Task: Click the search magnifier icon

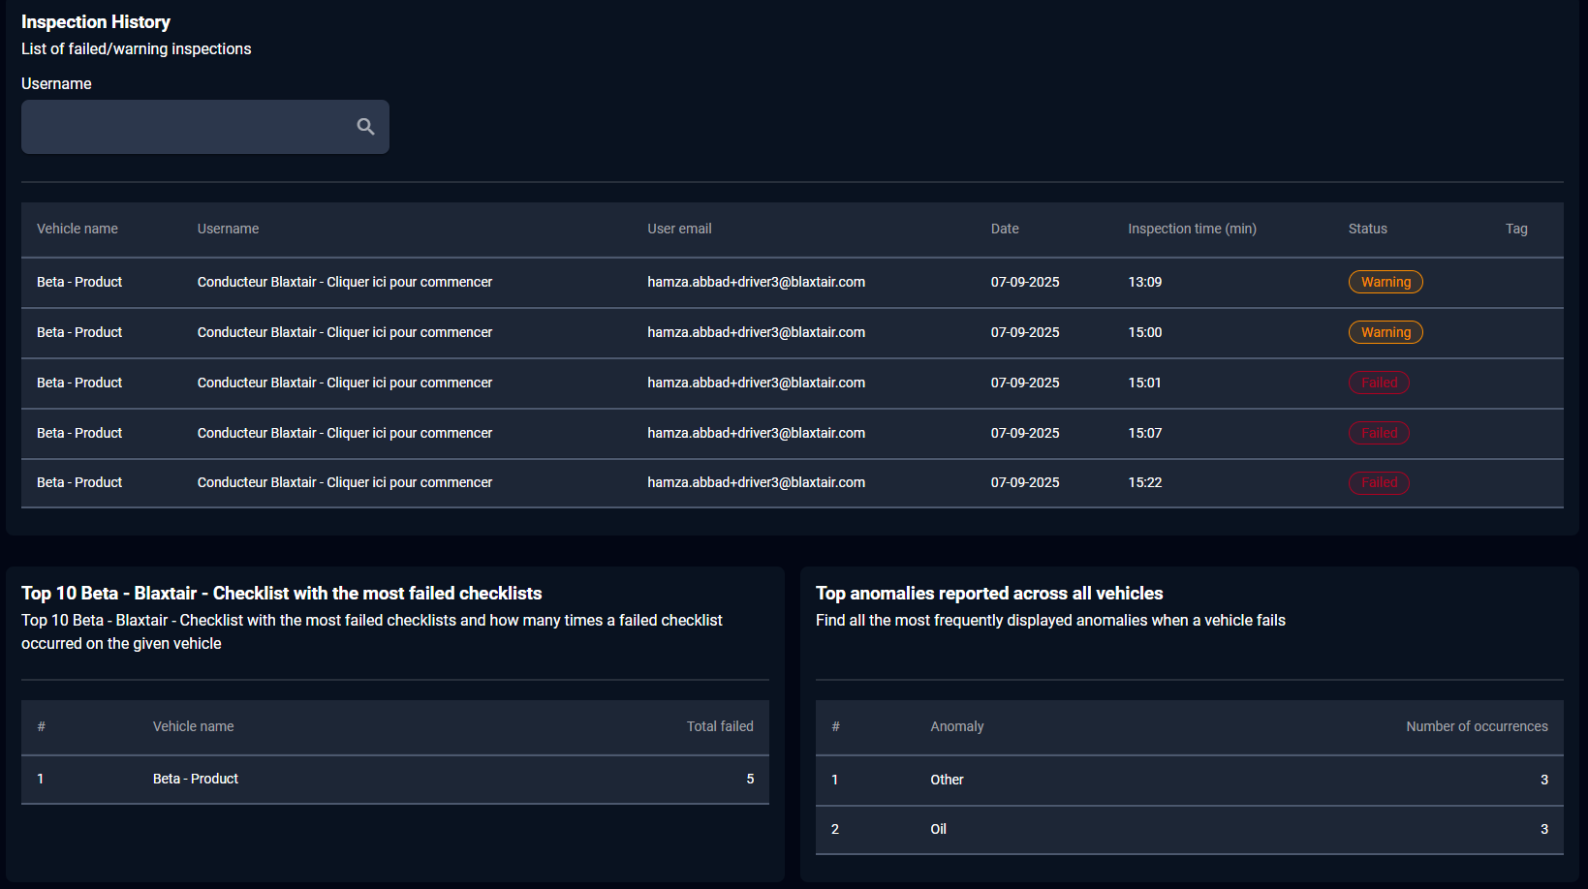Action: pos(365,127)
